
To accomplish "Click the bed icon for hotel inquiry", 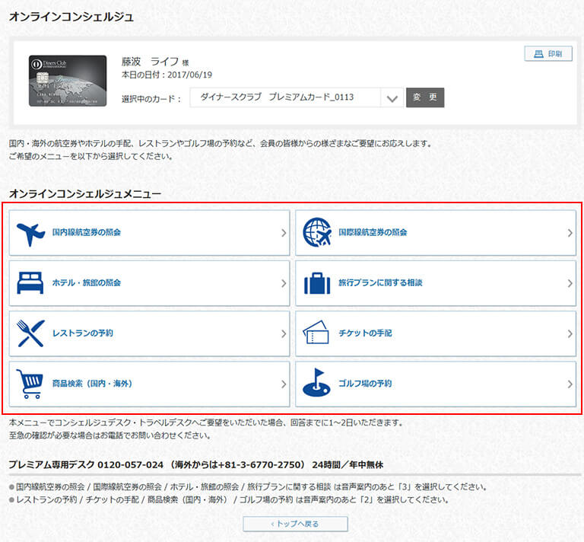I will 30,283.
